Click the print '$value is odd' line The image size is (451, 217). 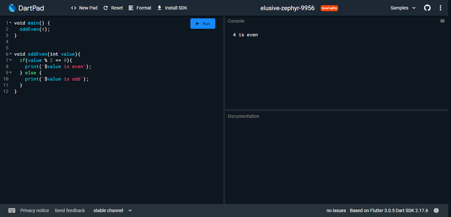tap(57, 79)
